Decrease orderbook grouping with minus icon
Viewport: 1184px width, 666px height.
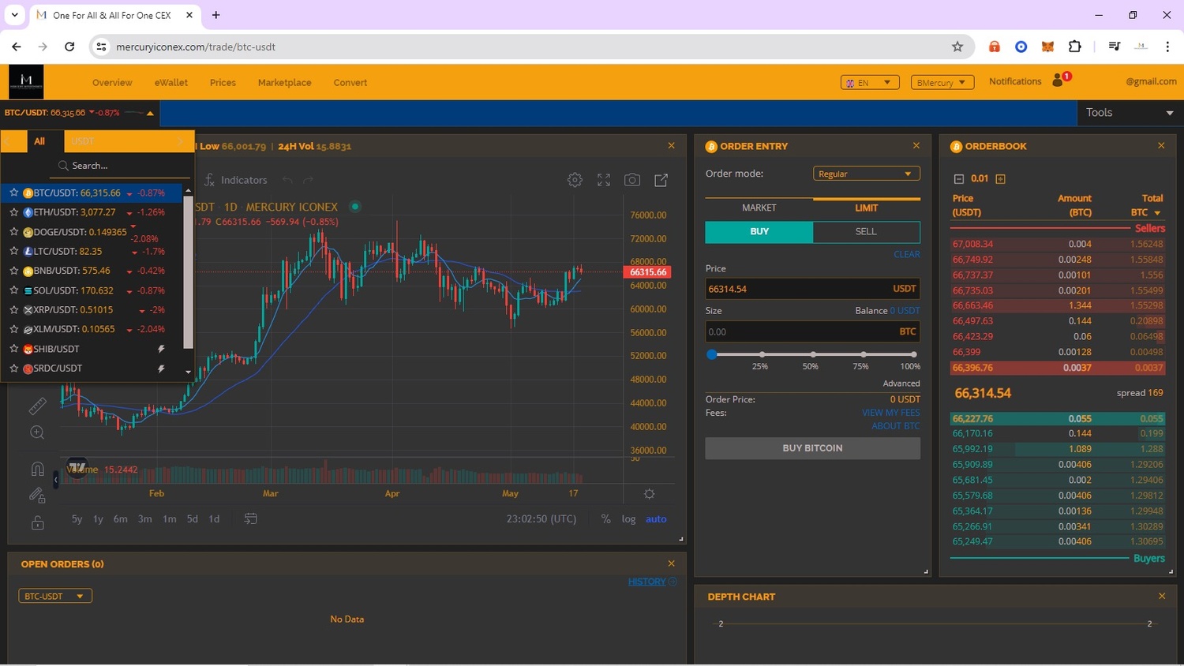pyautogui.click(x=958, y=179)
